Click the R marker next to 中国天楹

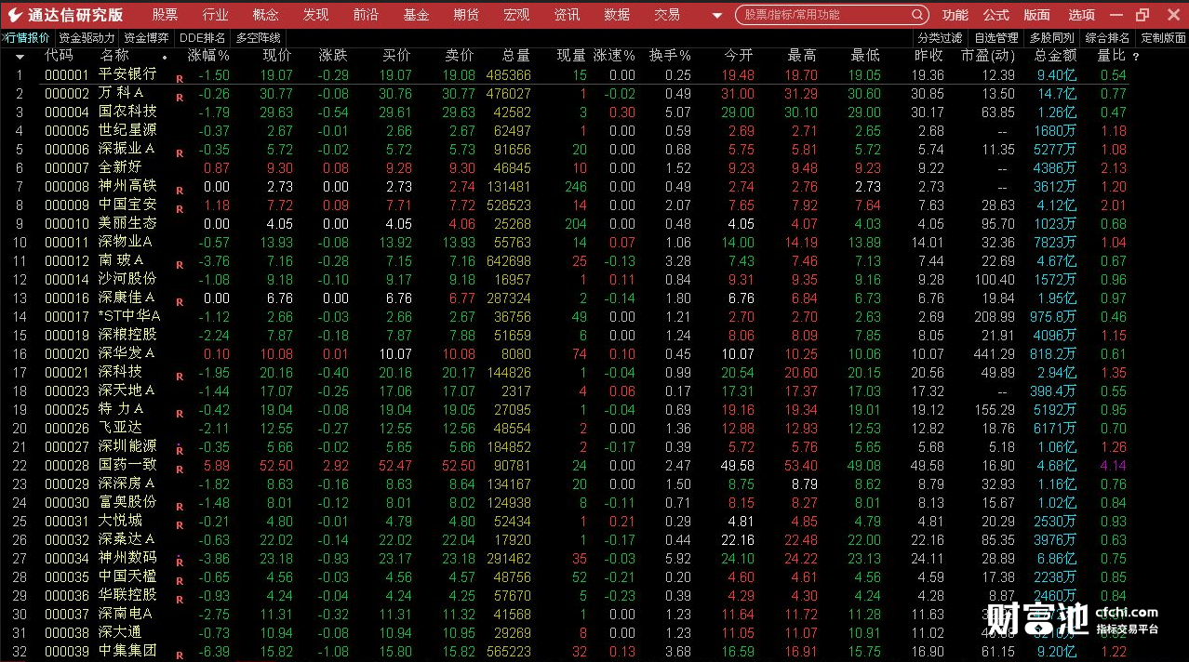pos(180,581)
